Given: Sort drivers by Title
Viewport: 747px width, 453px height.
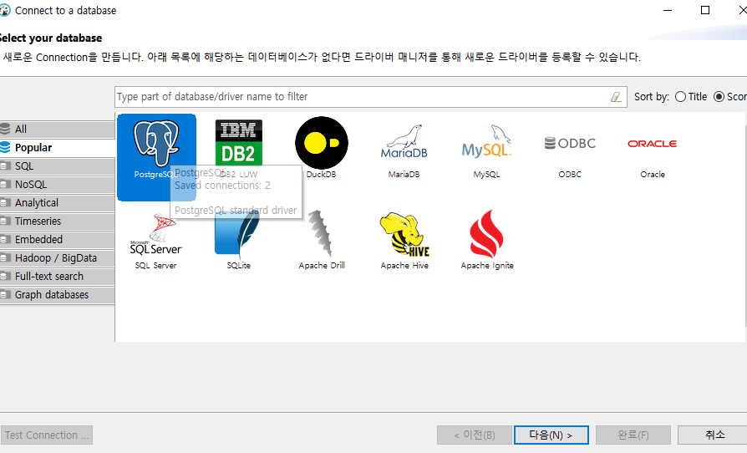Looking at the screenshot, I should [691, 97].
